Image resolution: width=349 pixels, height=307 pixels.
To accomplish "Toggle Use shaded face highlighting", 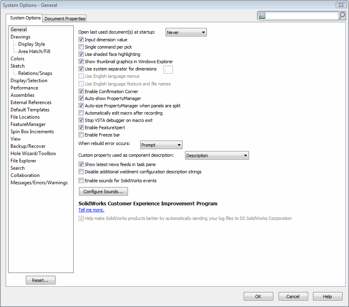I will [81, 54].
